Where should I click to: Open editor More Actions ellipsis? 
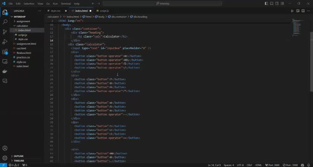pyautogui.click(x=309, y=11)
